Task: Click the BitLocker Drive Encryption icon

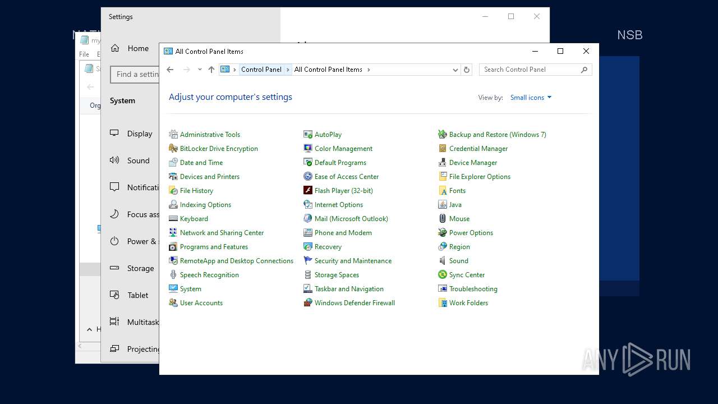Action: click(x=173, y=149)
